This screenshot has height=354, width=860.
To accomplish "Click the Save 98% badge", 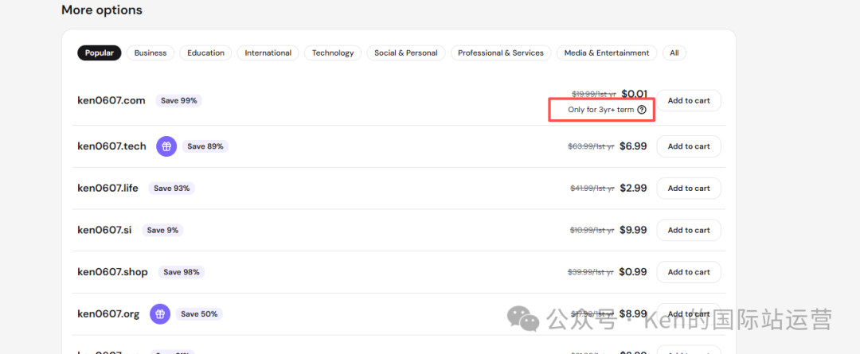I will tap(182, 272).
